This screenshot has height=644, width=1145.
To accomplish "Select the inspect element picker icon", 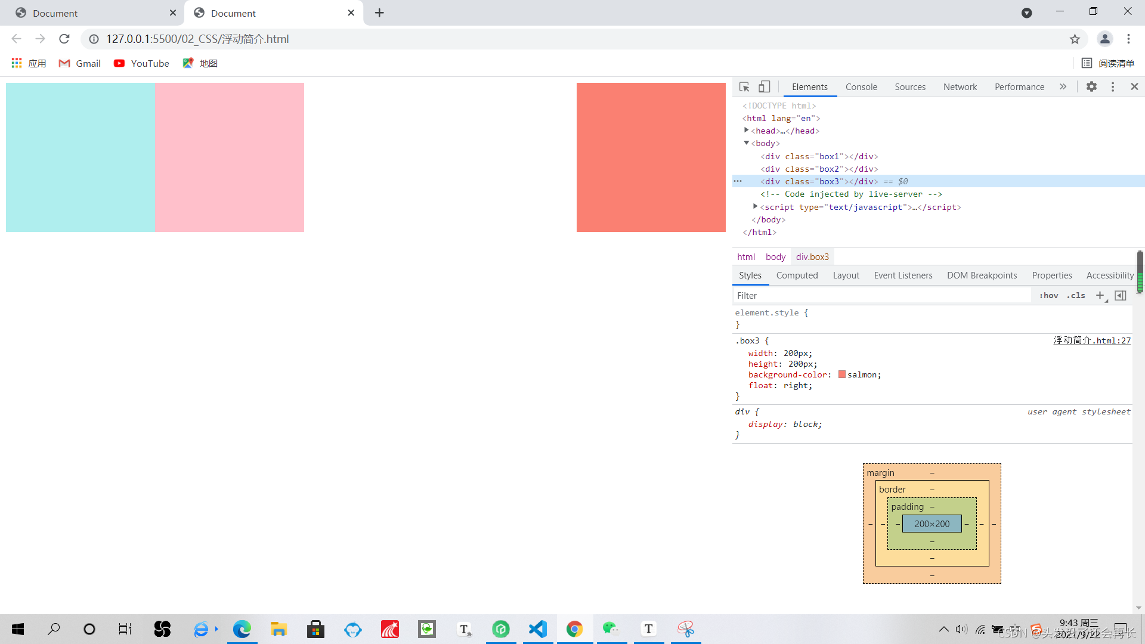I will pos(744,87).
